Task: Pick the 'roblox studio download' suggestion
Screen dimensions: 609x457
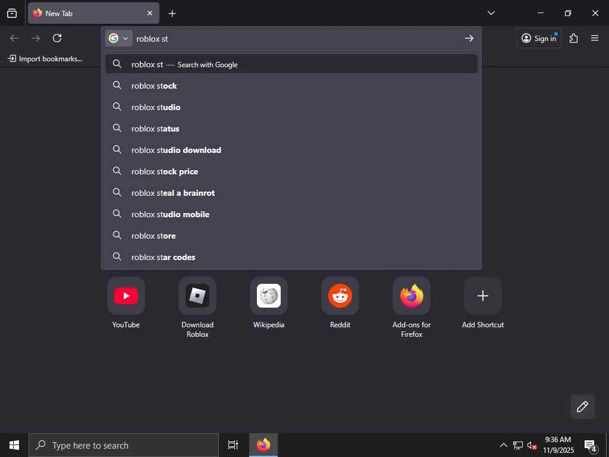Action: [291, 149]
